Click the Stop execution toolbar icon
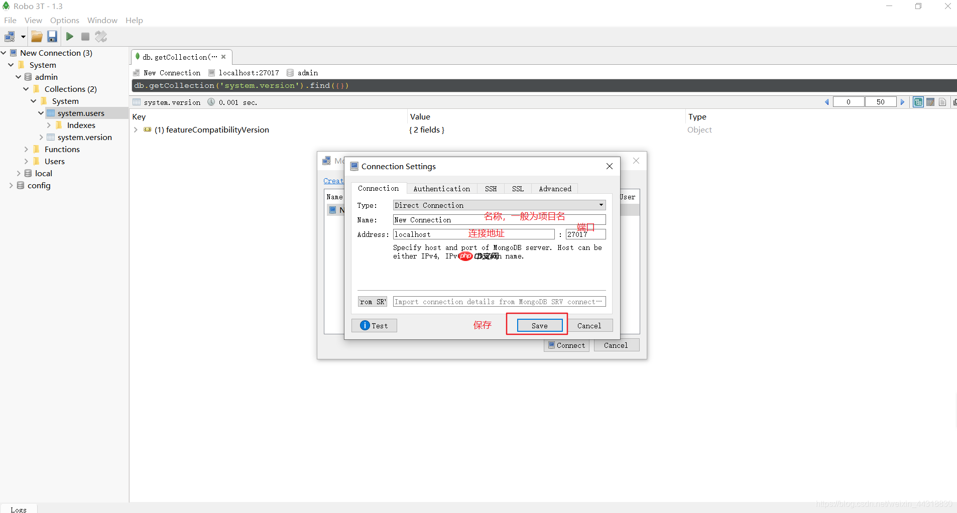 pos(85,37)
